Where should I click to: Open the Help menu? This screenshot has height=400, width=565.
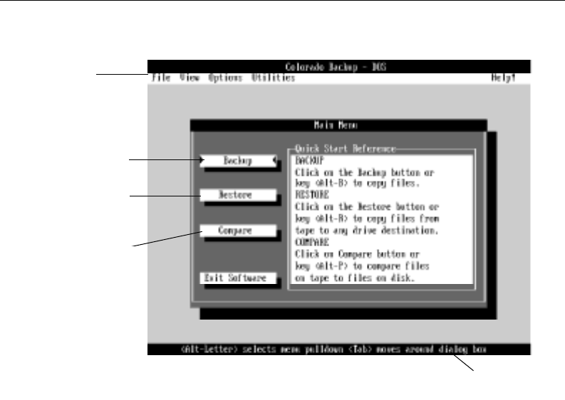click(x=504, y=78)
